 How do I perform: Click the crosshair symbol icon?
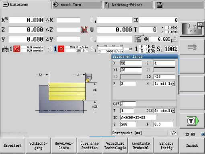146,39
